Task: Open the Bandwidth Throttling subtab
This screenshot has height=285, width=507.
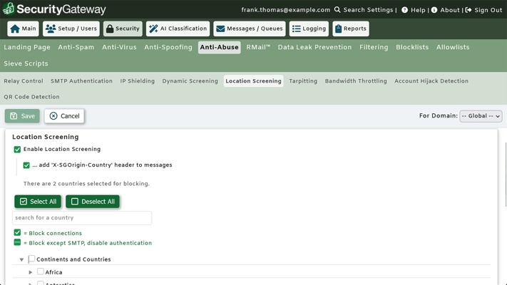Action: pos(356,81)
